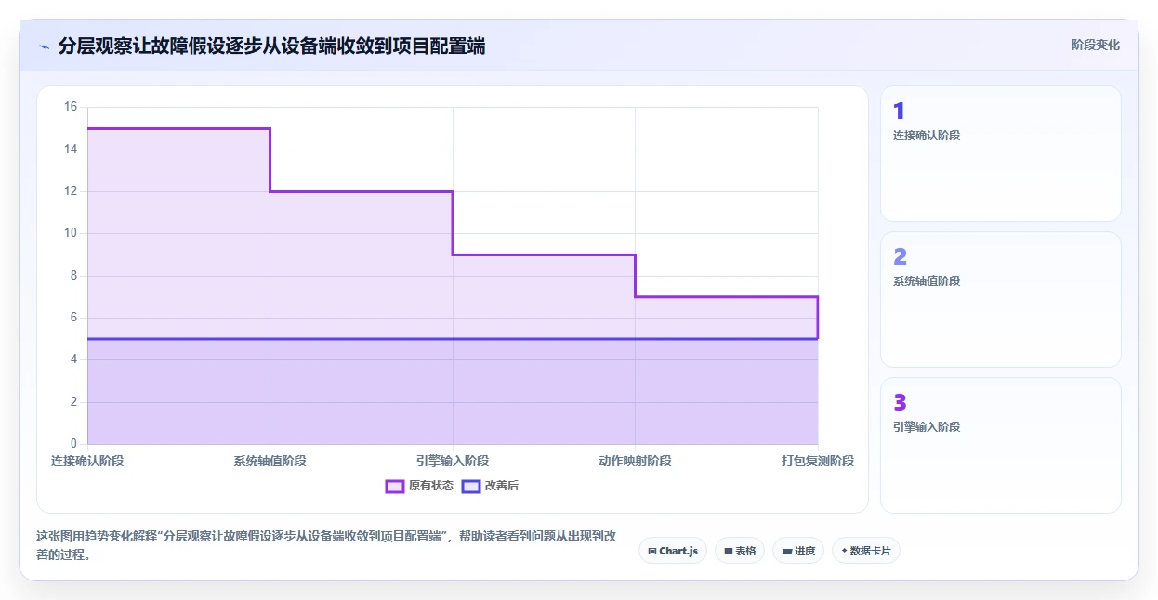Toggle the 原有状态 legend item

(419, 486)
